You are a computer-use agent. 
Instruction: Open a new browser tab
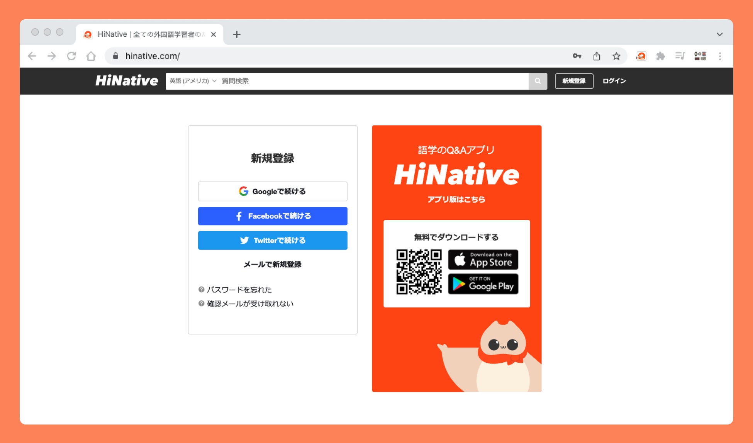coord(237,35)
